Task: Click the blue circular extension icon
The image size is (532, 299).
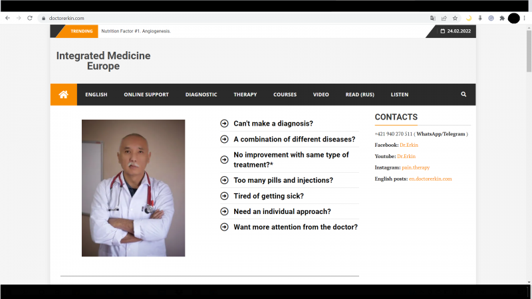Action: [x=491, y=19]
